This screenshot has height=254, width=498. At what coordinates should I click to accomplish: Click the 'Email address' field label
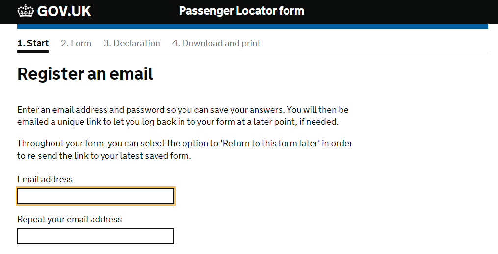pyautogui.click(x=45, y=179)
